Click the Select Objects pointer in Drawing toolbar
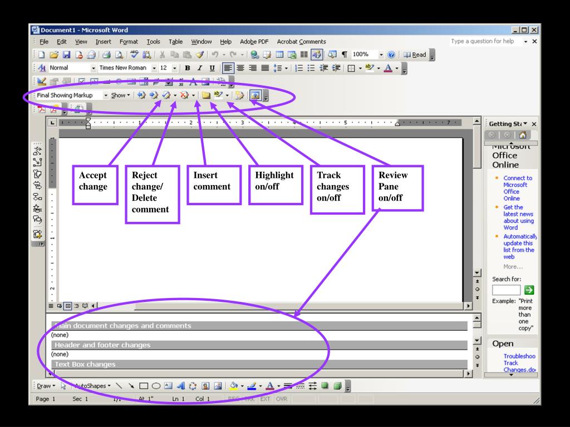The width and height of the screenshot is (570, 427). pos(63,386)
